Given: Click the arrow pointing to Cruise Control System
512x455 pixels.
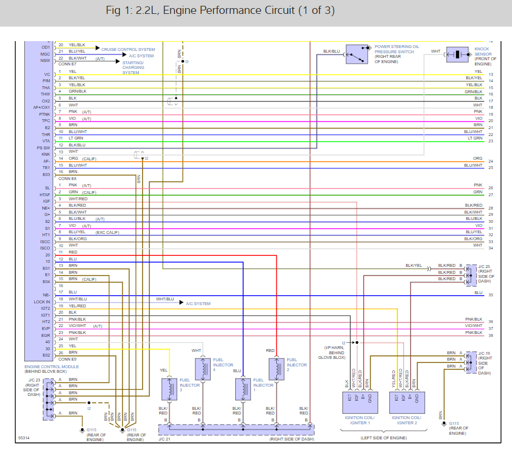Looking at the screenshot, I should coord(97,48).
